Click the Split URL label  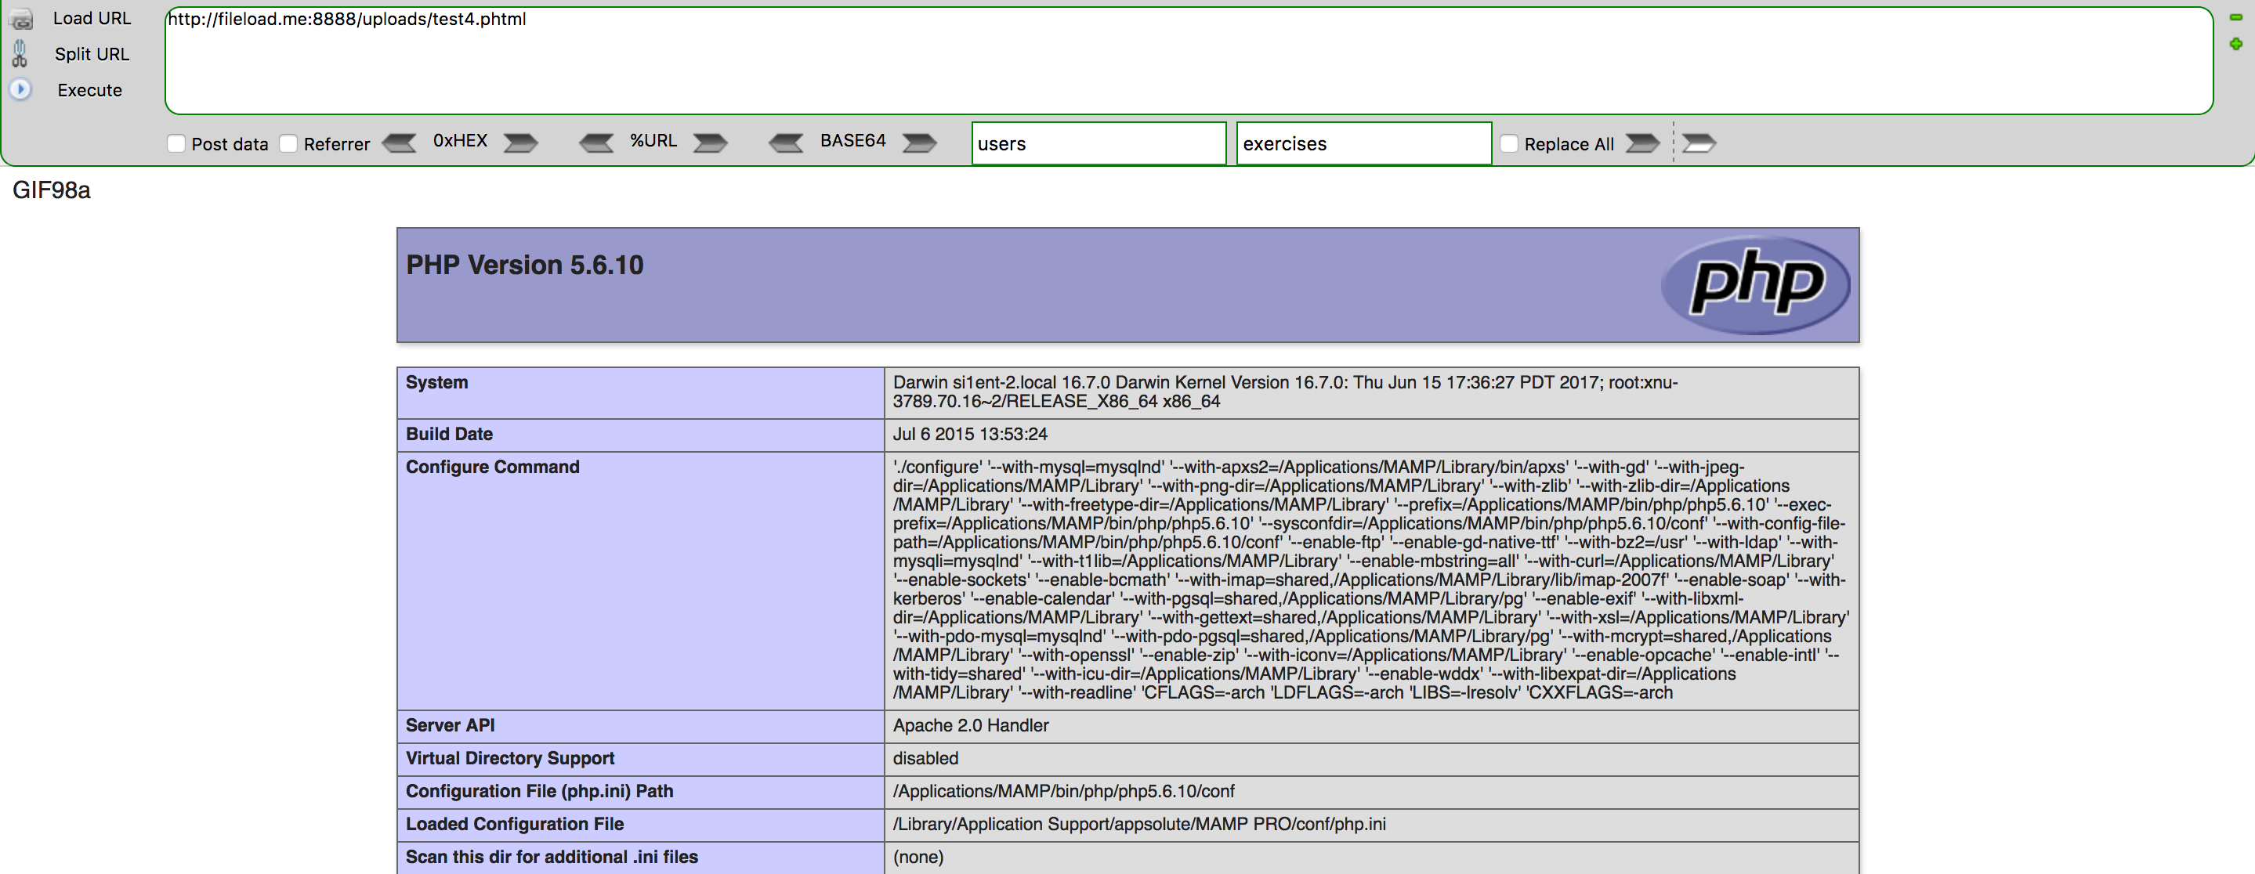click(92, 54)
